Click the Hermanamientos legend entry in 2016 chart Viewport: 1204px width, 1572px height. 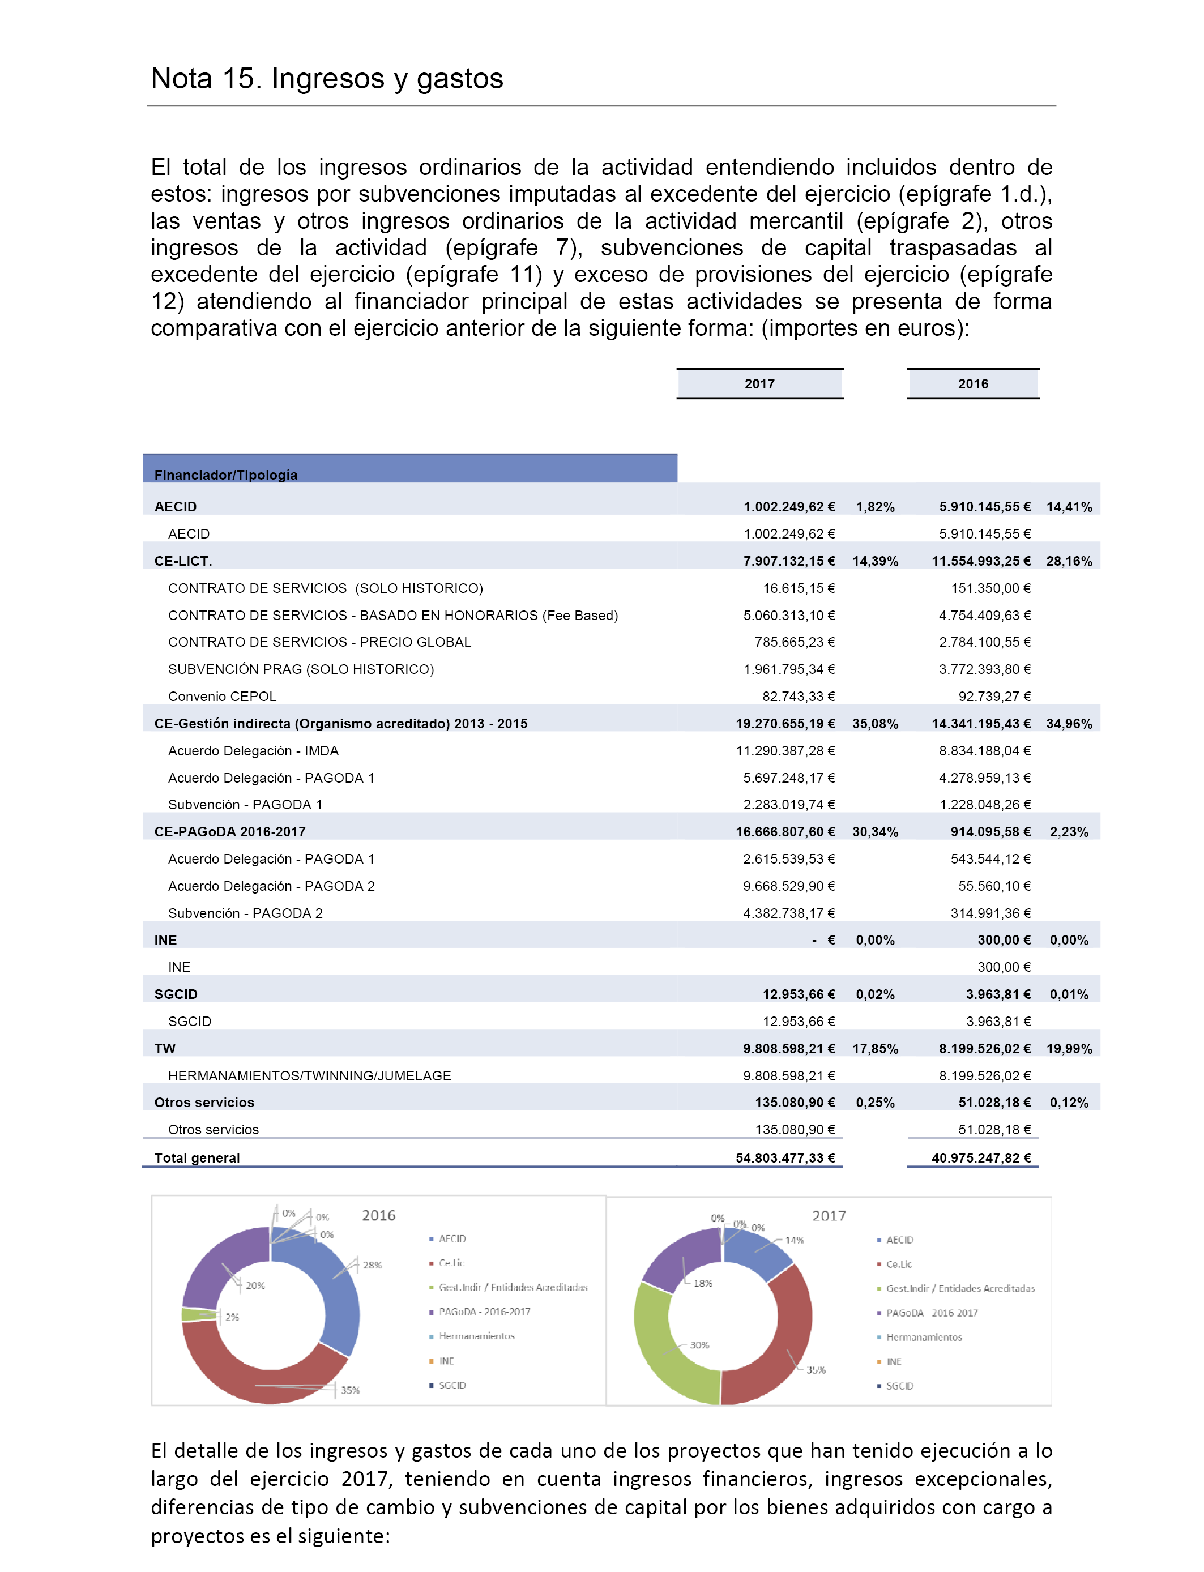tap(472, 1336)
